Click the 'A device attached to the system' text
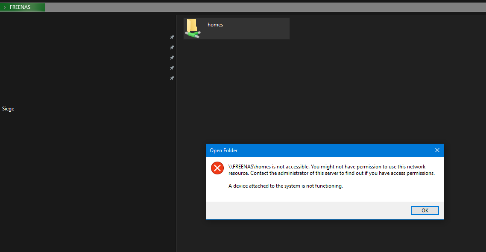Screen dimensions: 486x252 [285, 186]
